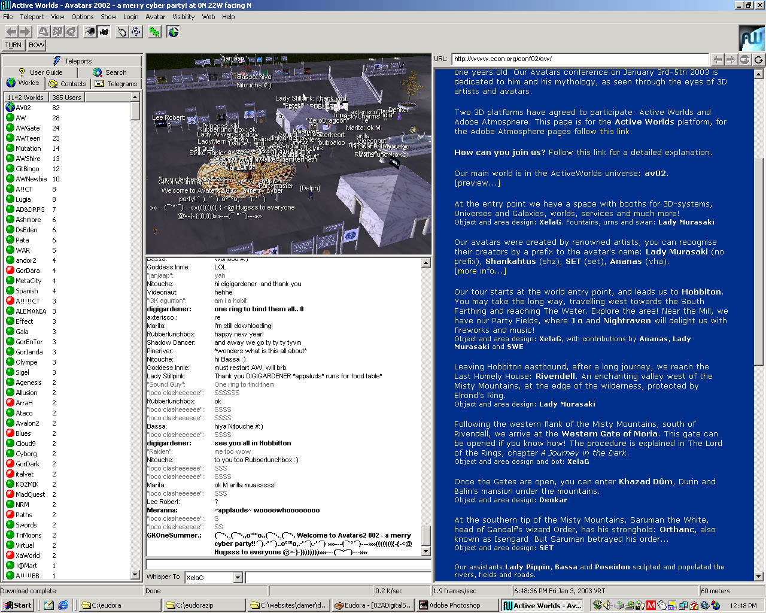Image resolution: width=766 pixels, height=613 pixels.
Task: Click the chat log scrollbar down arrow
Action: coord(426,551)
